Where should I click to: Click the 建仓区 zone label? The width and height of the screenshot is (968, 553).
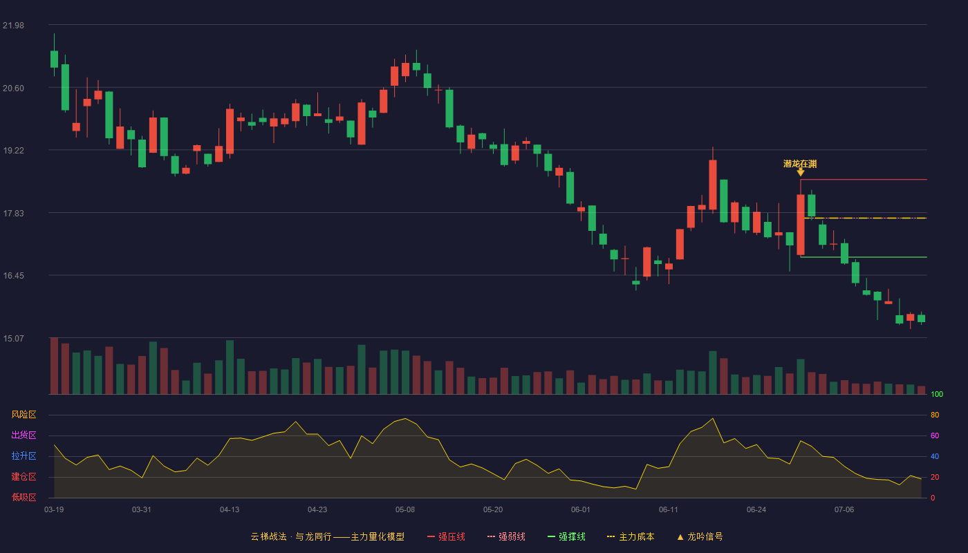click(24, 477)
